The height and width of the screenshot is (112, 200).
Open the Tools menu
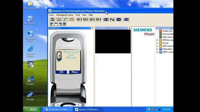(x=77, y=15)
